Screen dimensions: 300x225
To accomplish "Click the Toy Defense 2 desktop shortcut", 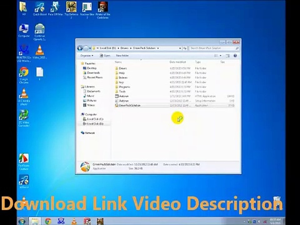I will tap(71, 10).
